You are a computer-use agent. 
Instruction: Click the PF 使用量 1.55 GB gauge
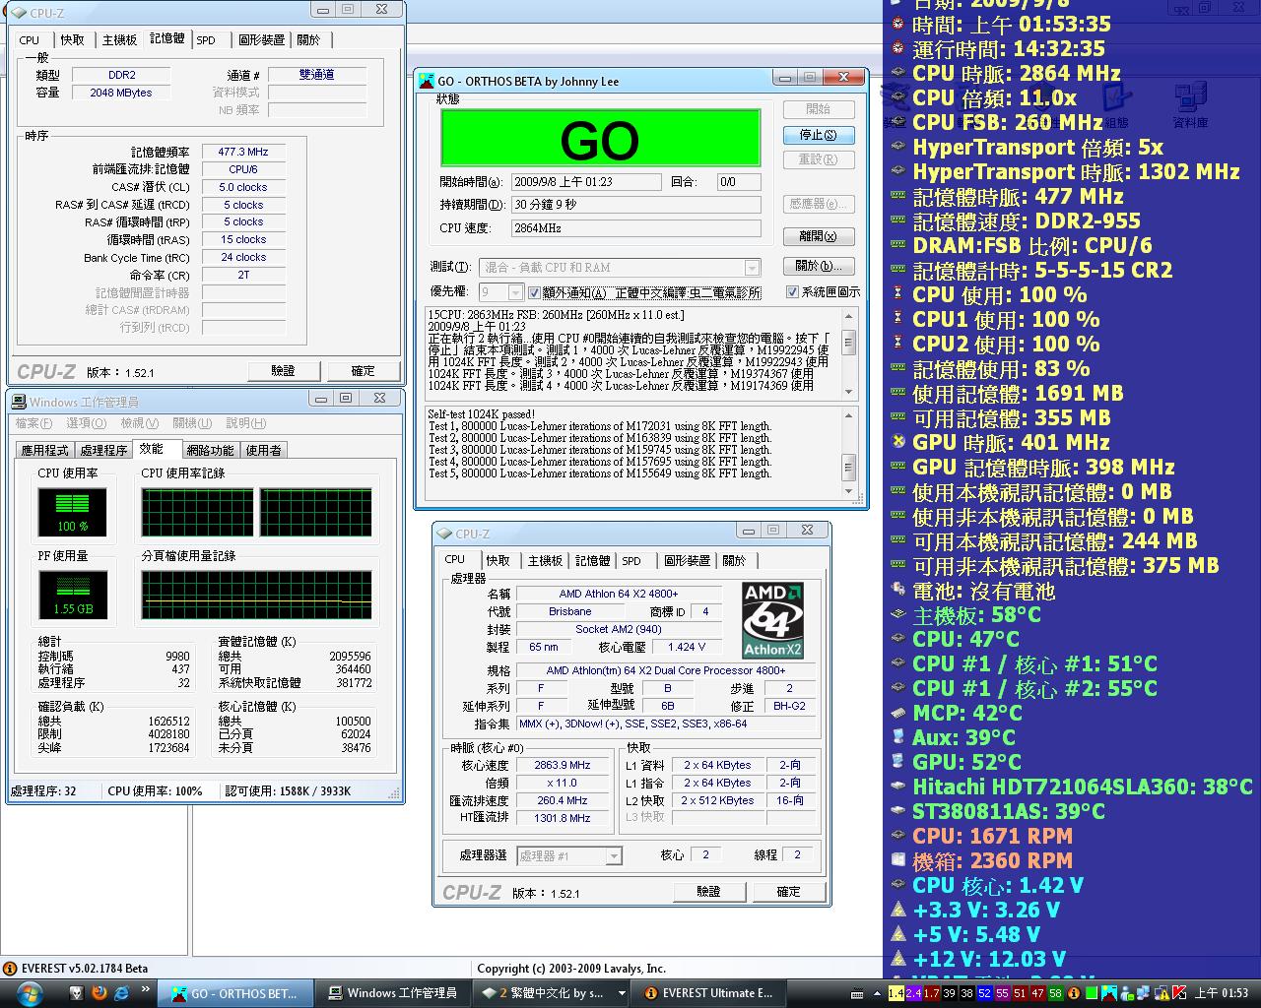point(72,595)
